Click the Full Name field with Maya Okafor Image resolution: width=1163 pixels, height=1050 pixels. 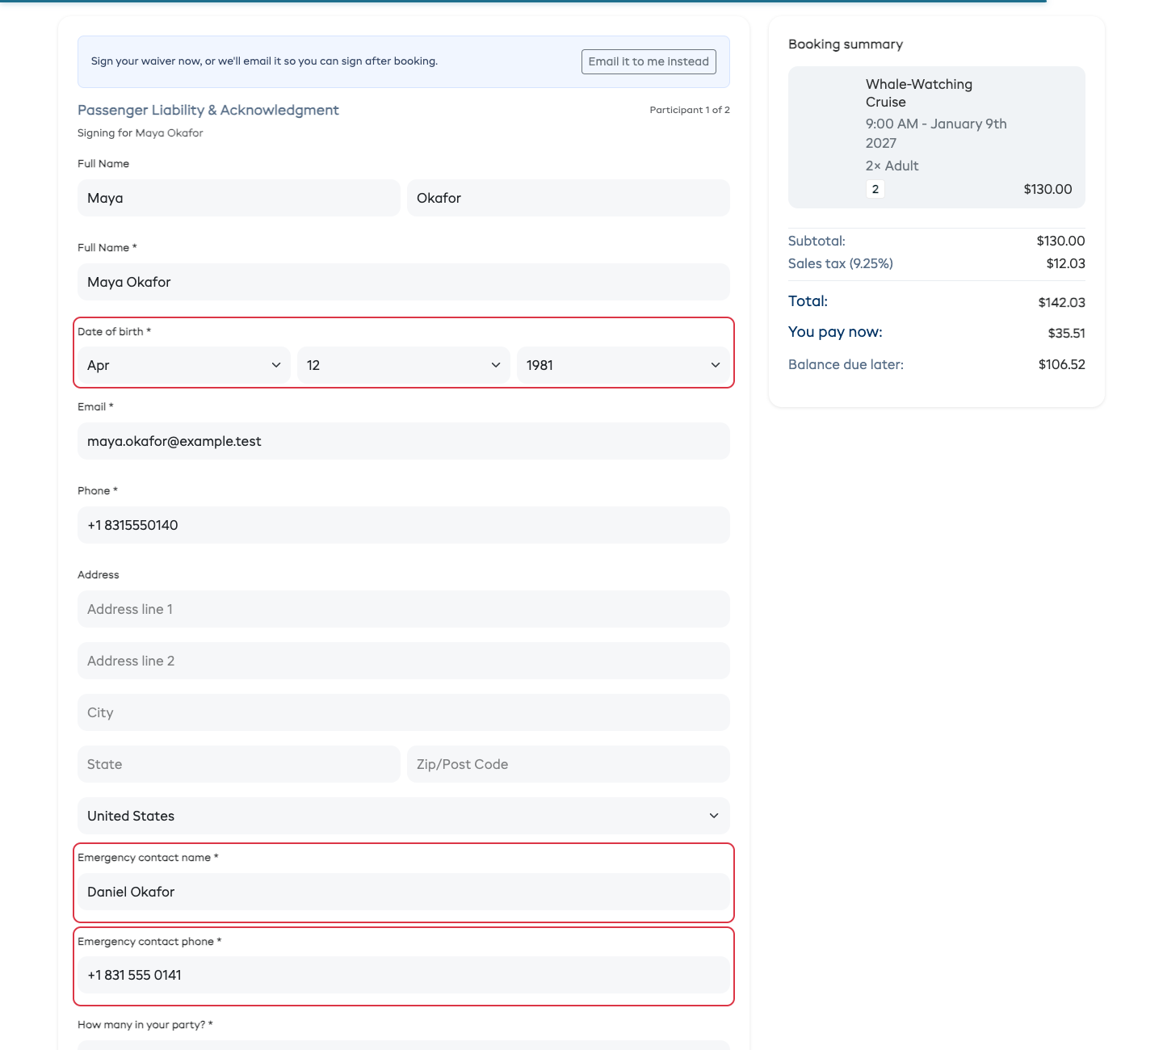[x=404, y=282]
